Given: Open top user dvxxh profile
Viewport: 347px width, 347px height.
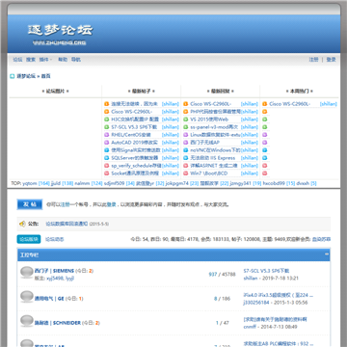Looking at the screenshot, I should (x=303, y=183).
